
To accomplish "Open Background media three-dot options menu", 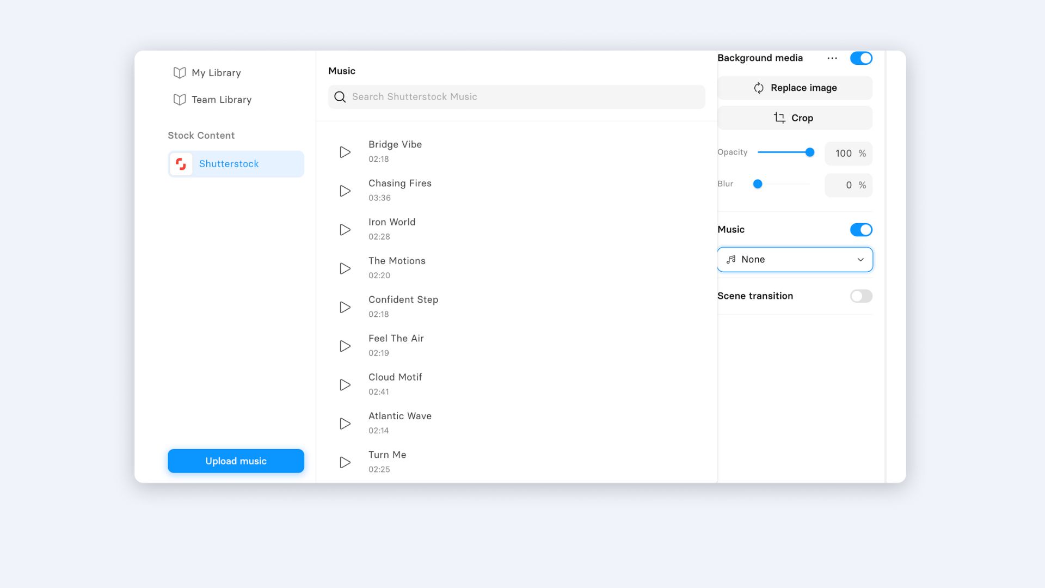I will point(832,58).
